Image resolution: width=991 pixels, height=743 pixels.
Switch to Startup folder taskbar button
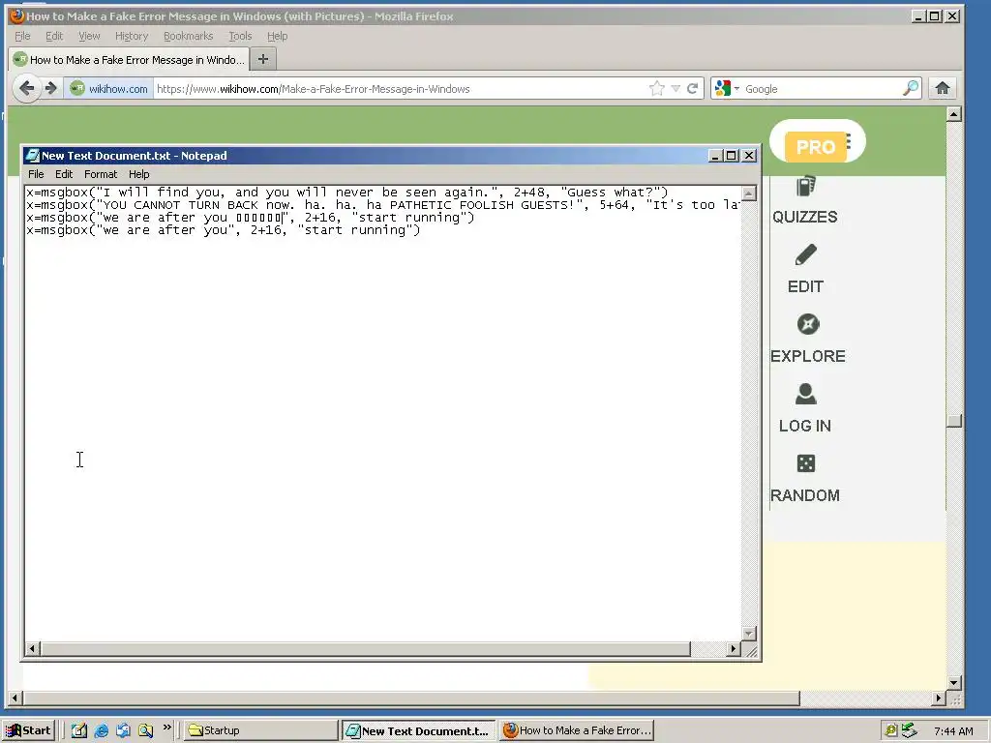click(261, 730)
